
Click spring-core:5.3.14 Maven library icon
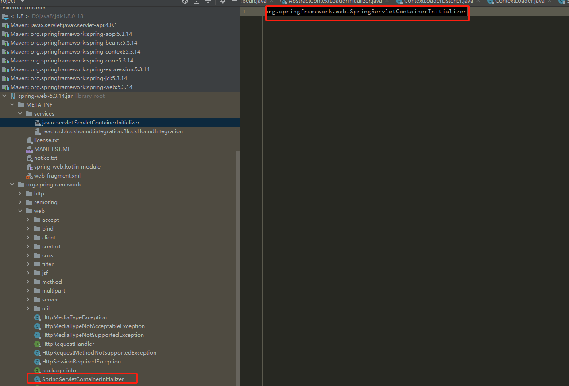pyautogui.click(x=5, y=61)
